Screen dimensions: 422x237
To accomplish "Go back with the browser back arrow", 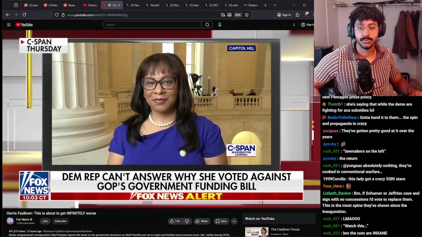I will 8,15.
